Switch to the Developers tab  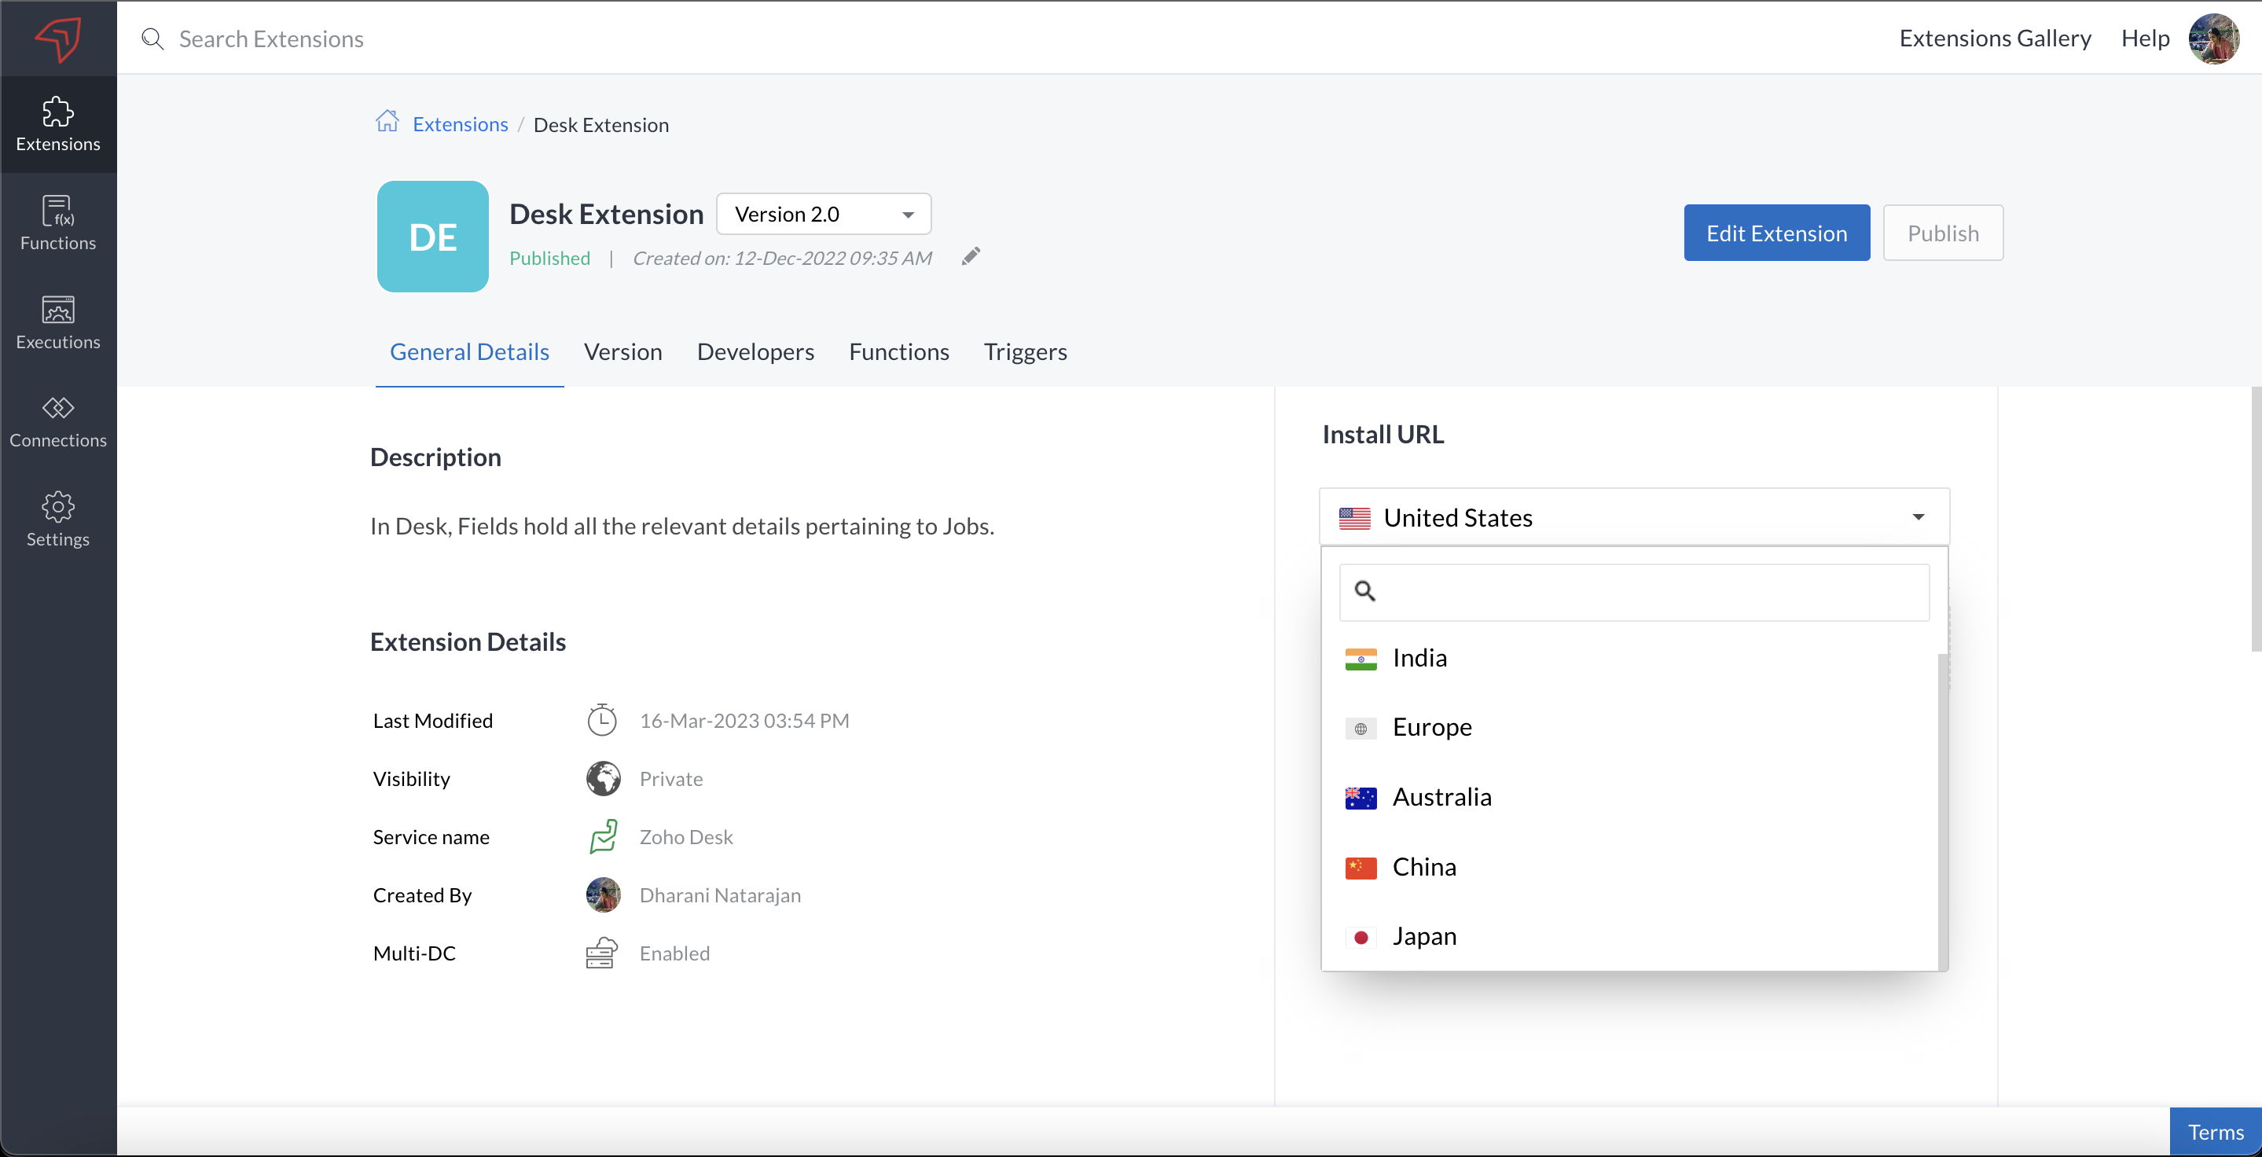pyautogui.click(x=755, y=352)
